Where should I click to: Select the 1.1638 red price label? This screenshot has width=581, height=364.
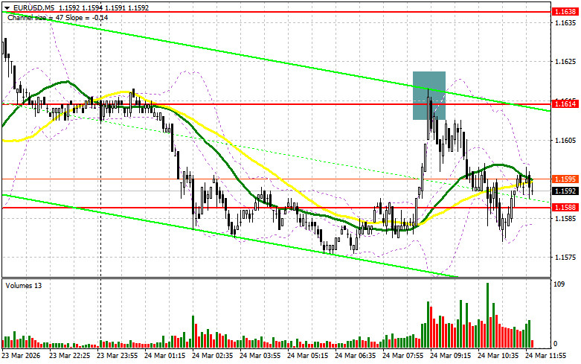(x=565, y=12)
